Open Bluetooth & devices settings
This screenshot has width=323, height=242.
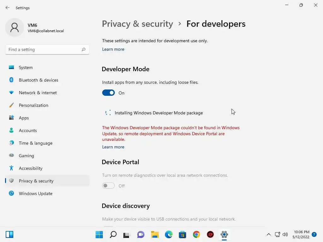pos(38,80)
